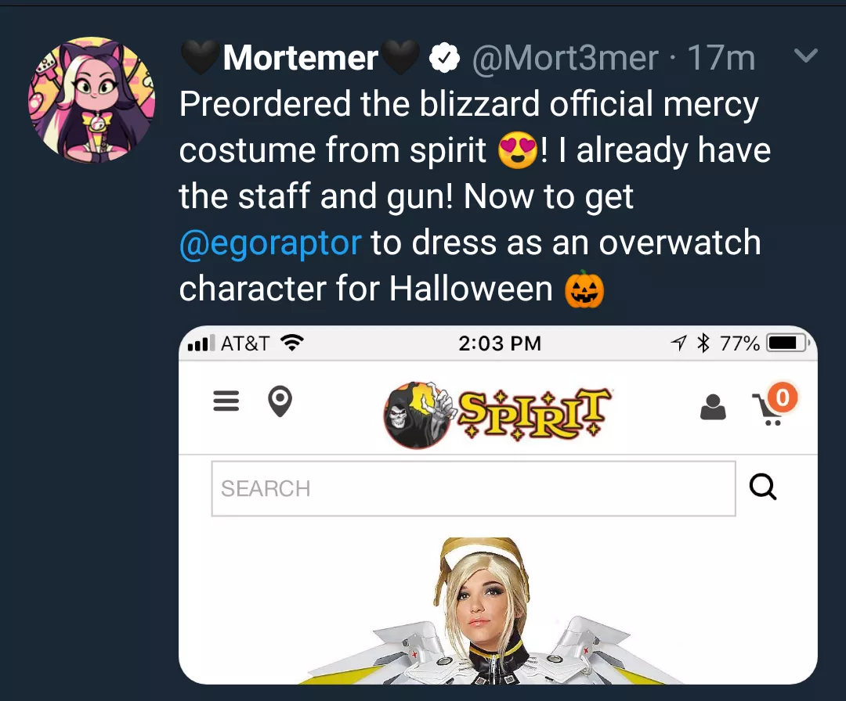
Task: Click the Bluetooth icon near the battery
Action: 703,342
